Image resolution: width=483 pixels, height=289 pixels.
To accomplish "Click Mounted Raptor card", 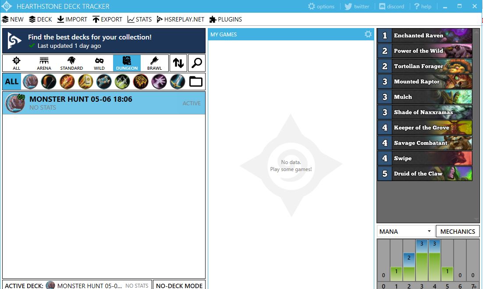I will tap(425, 82).
